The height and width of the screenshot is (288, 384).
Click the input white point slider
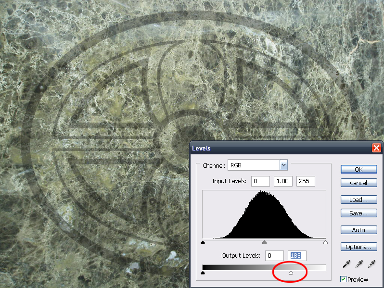pos(325,242)
